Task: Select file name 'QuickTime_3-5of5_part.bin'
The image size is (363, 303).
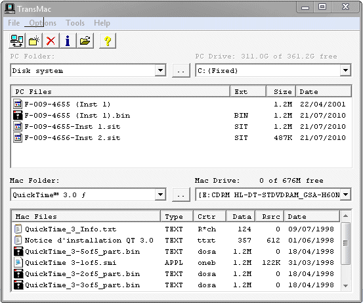Action: pyautogui.click(x=83, y=251)
